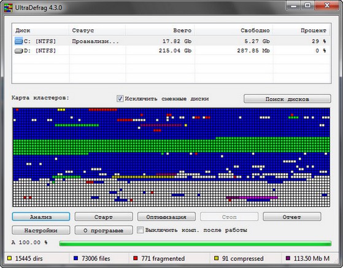Click the yellow dirs legend icon
This screenshot has width=343, height=268.
pyautogui.click(x=9, y=258)
